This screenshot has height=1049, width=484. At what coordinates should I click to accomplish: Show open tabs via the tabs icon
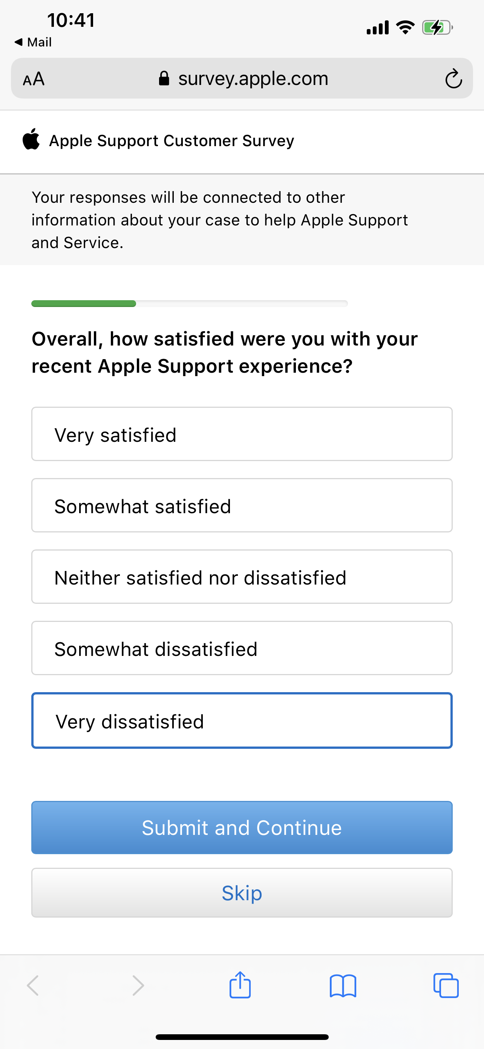(x=446, y=986)
